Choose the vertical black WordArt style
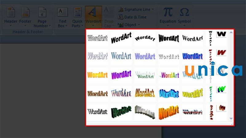Image resolution: width=246 pixels, height=138 pixels. (210, 38)
